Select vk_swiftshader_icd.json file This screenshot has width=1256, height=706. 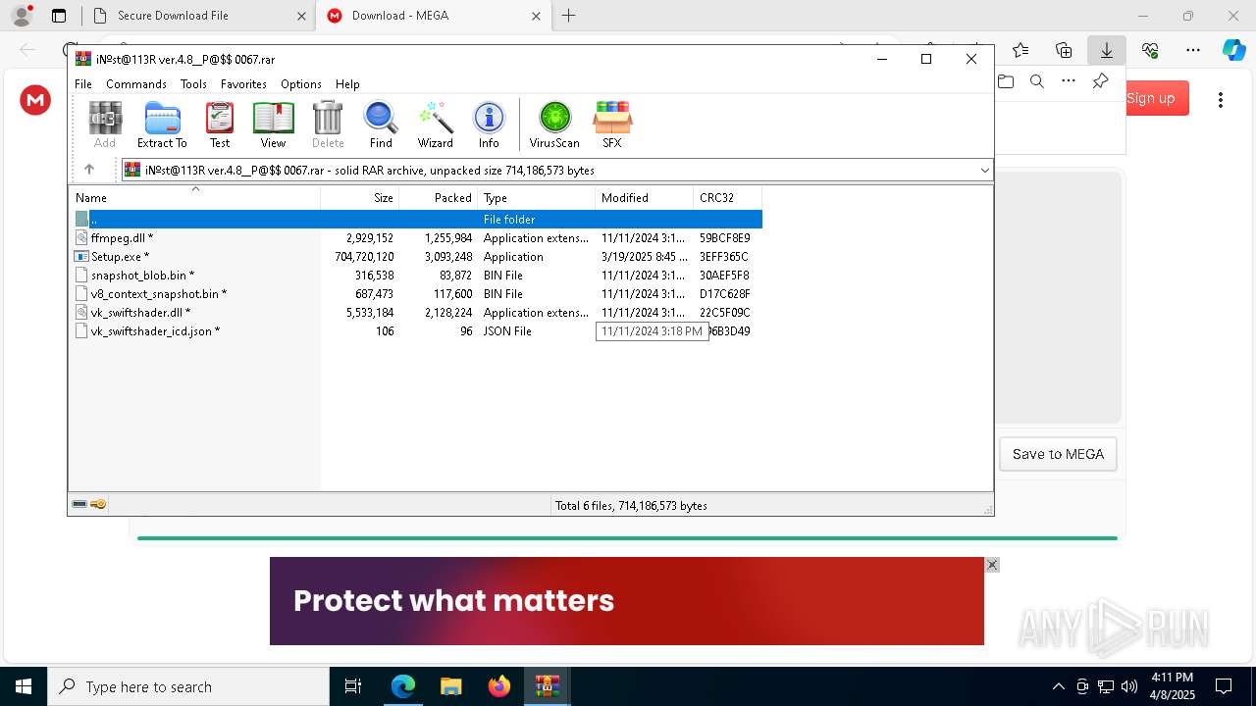416,330
